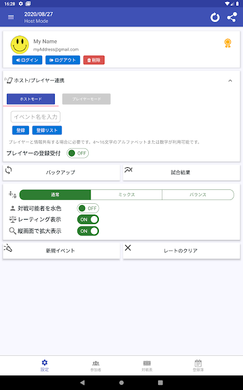This screenshot has width=243, height=390.
Task: Click レートのクリア button
Action: coord(181,251)
